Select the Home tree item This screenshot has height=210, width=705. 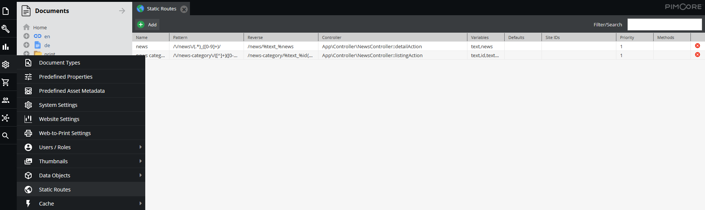click(40, 27)
